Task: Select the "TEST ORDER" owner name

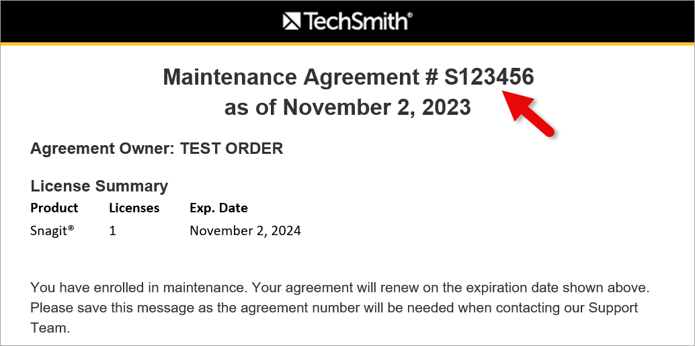Action: [x=232, y=148]
